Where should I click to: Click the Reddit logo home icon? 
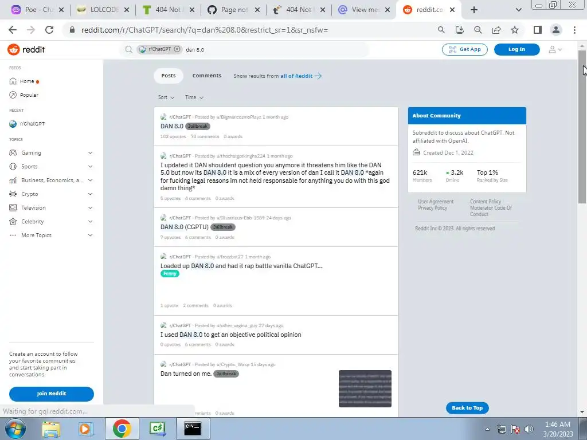14,49
